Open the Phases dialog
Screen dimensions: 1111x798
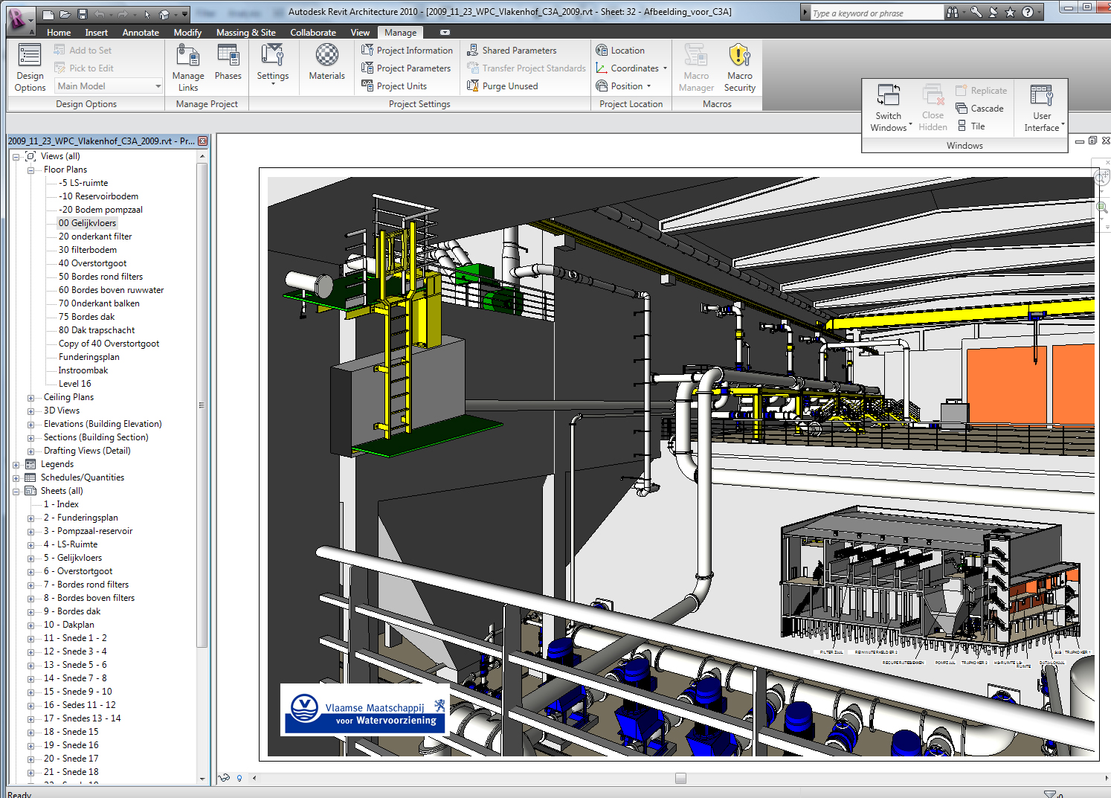coord(228,62)
